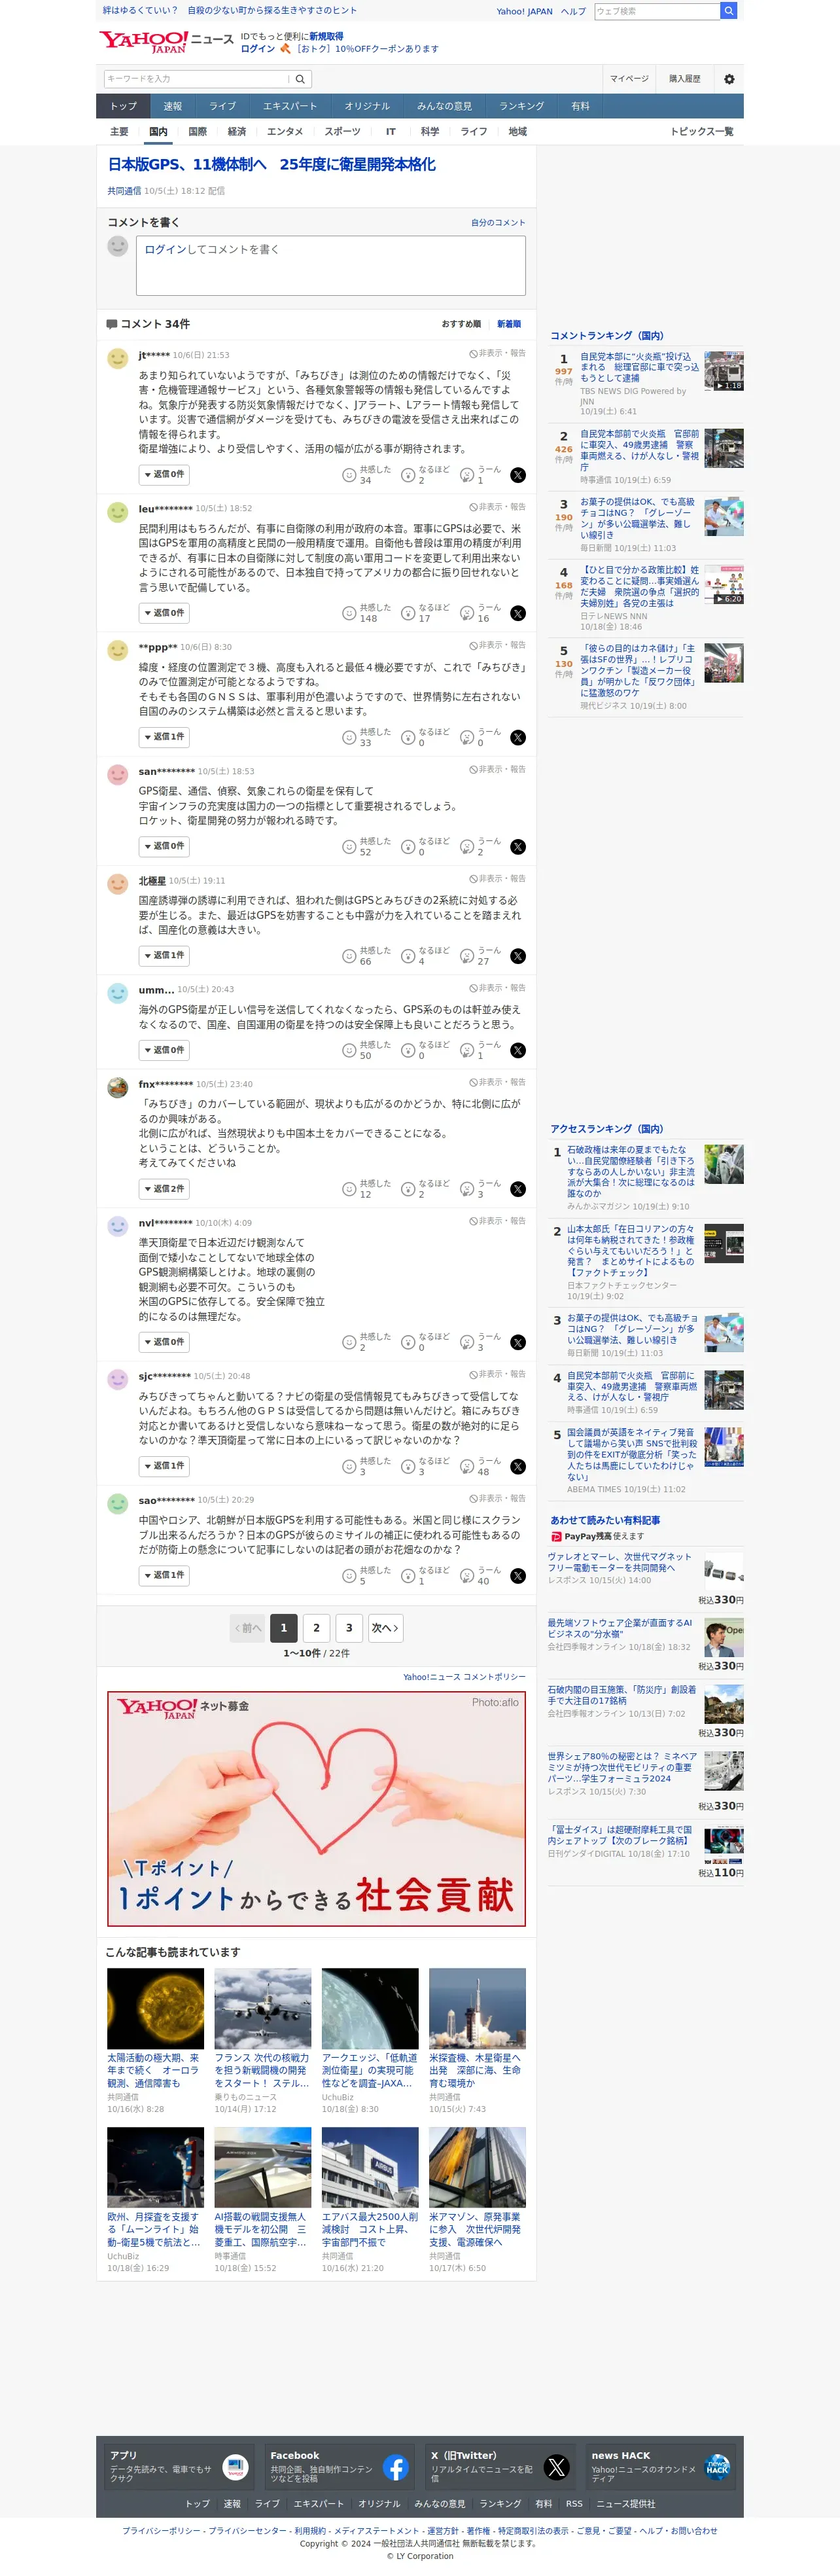Open X (旧Twitter) icon in footer
The width and height of the screenshot is (840, 2576).
[x=557, y=2467]
